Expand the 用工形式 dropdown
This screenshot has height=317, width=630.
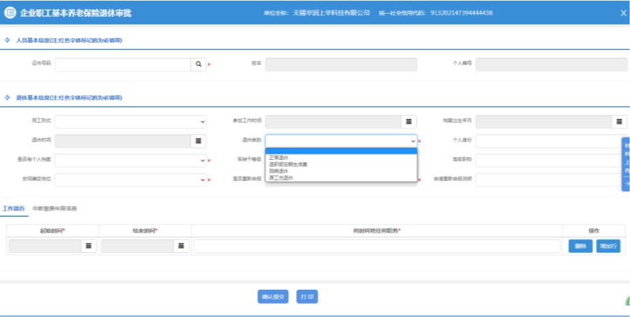130,121
